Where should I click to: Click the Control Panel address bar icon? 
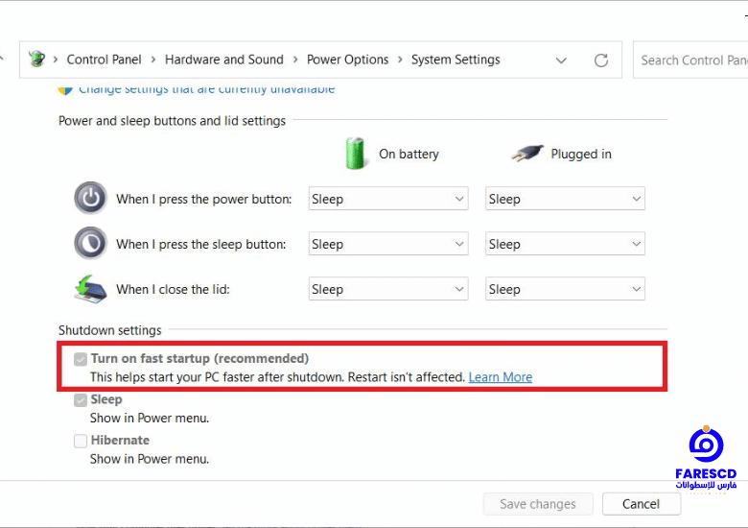coord(36,60)
